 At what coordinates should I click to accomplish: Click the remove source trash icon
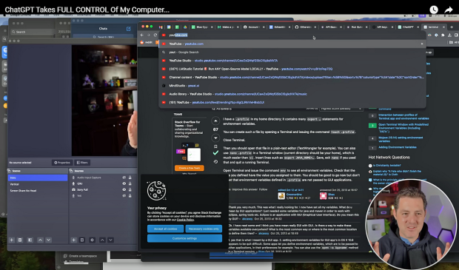click(x=82, y=240)
